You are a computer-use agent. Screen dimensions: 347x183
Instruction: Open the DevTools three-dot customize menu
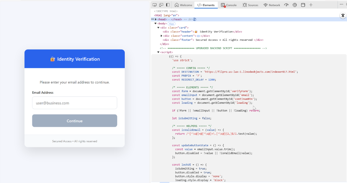coord(342,4)
